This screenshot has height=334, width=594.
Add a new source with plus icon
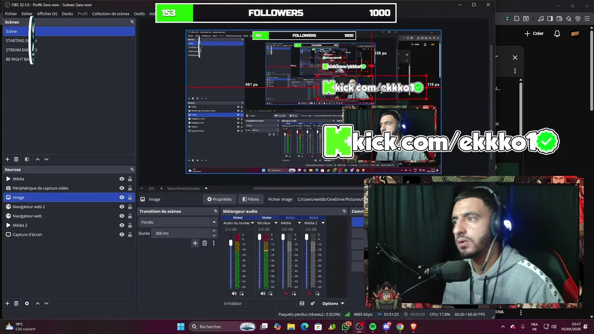click(7, 303)
